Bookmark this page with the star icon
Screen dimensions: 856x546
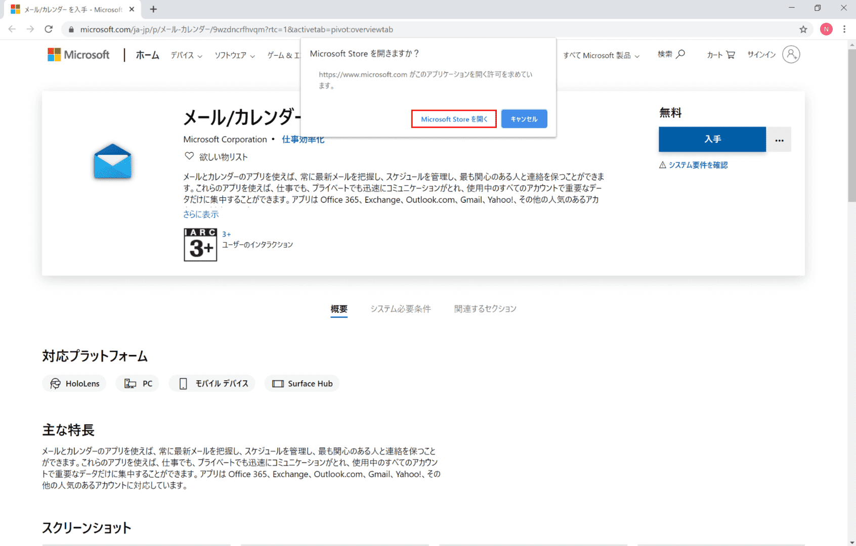803,29
